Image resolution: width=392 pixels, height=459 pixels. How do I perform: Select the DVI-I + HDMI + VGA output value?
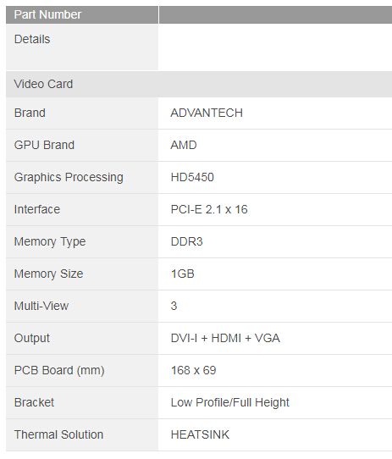coord(225,339)
